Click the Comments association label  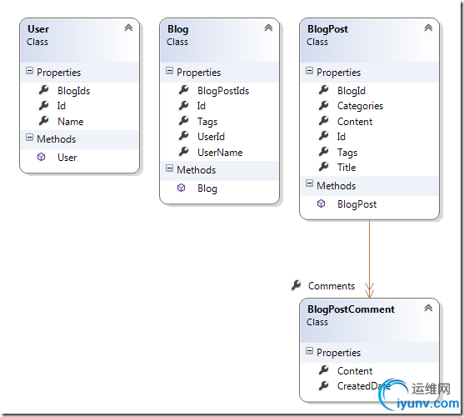(332, 286)
